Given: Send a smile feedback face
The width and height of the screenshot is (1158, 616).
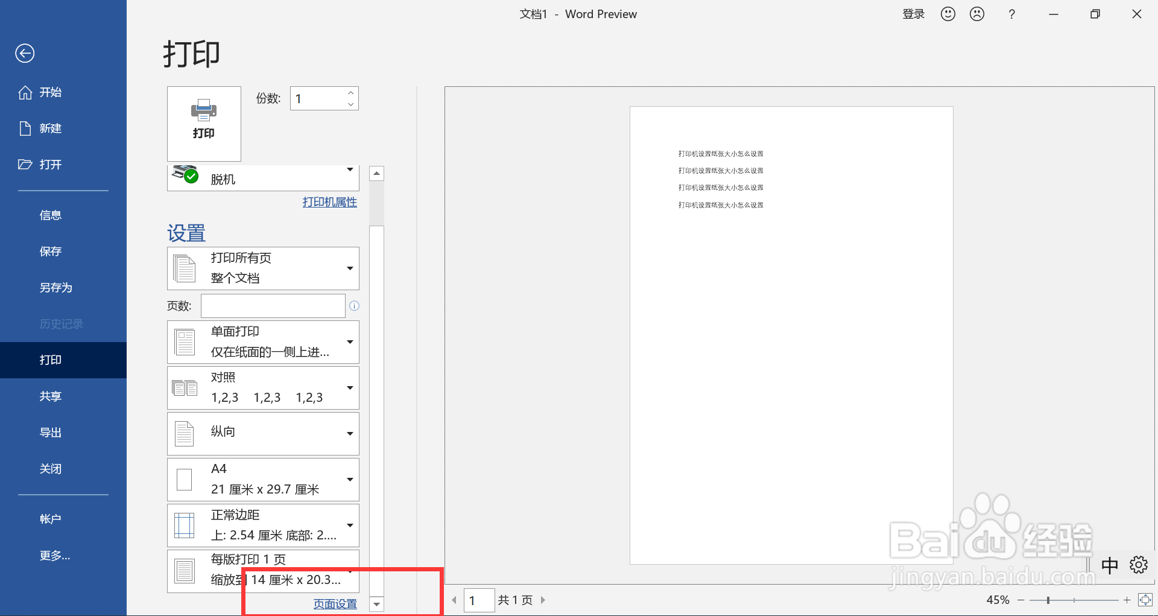Looking at the screenshot, I should [948, 14].
